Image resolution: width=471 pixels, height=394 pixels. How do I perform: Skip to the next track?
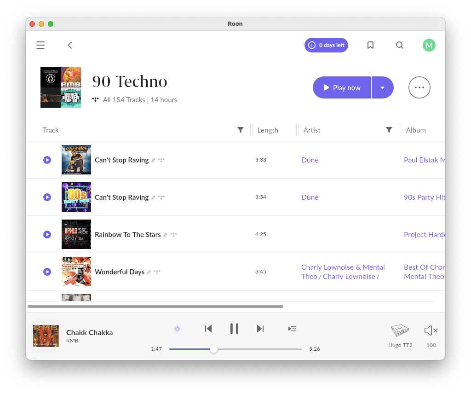[260, 329]
